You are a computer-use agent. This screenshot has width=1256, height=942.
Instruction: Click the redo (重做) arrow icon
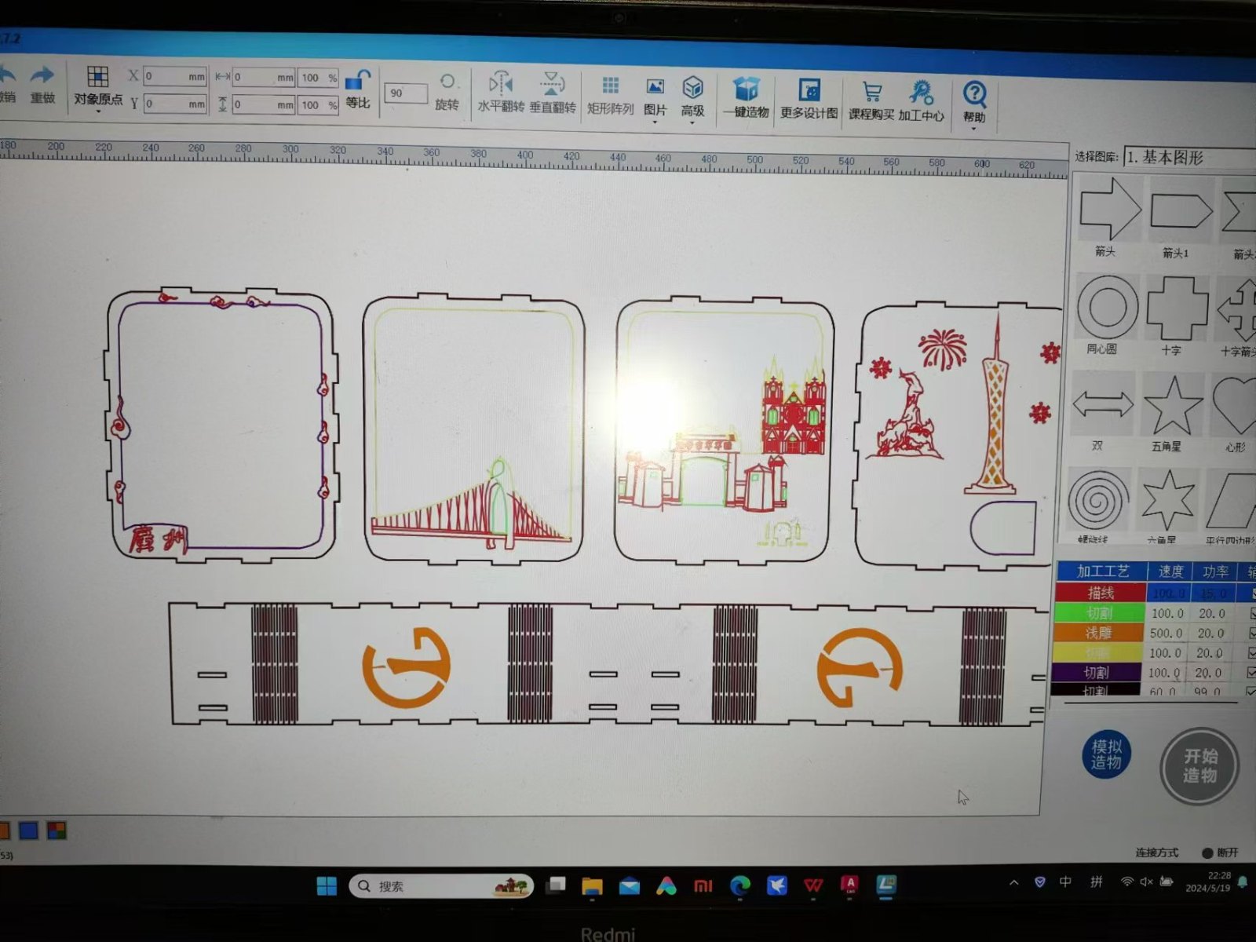point(42,77)
